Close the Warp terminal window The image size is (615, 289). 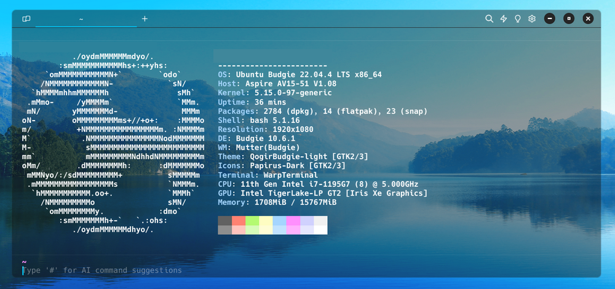(x=589, y=18)
